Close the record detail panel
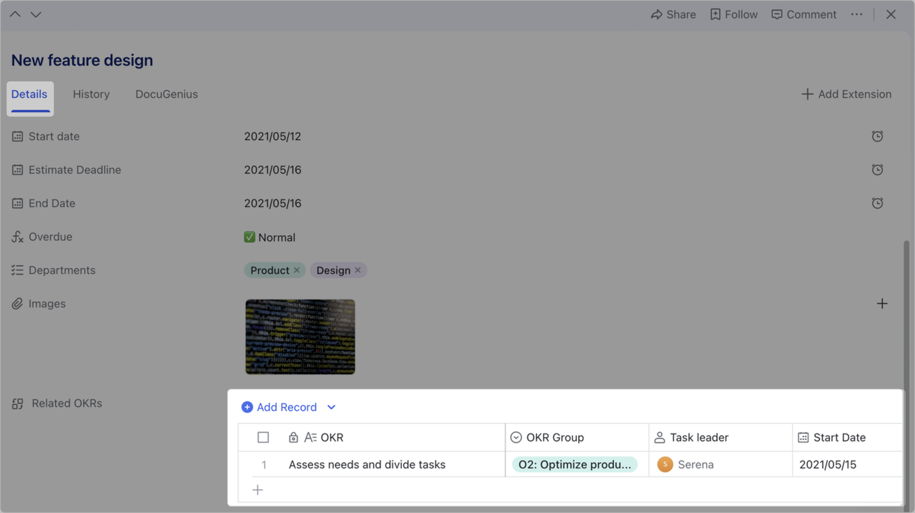Image resolution: width=915 pixels, height=513 pixels. [x=891, y=14]
